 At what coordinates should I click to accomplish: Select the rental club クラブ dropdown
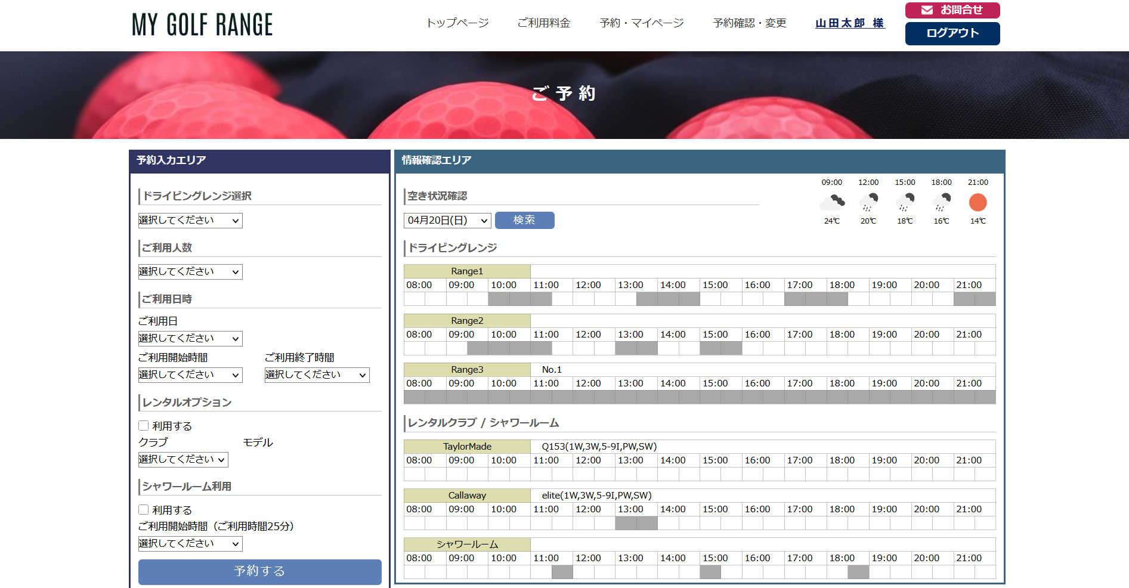183,460
